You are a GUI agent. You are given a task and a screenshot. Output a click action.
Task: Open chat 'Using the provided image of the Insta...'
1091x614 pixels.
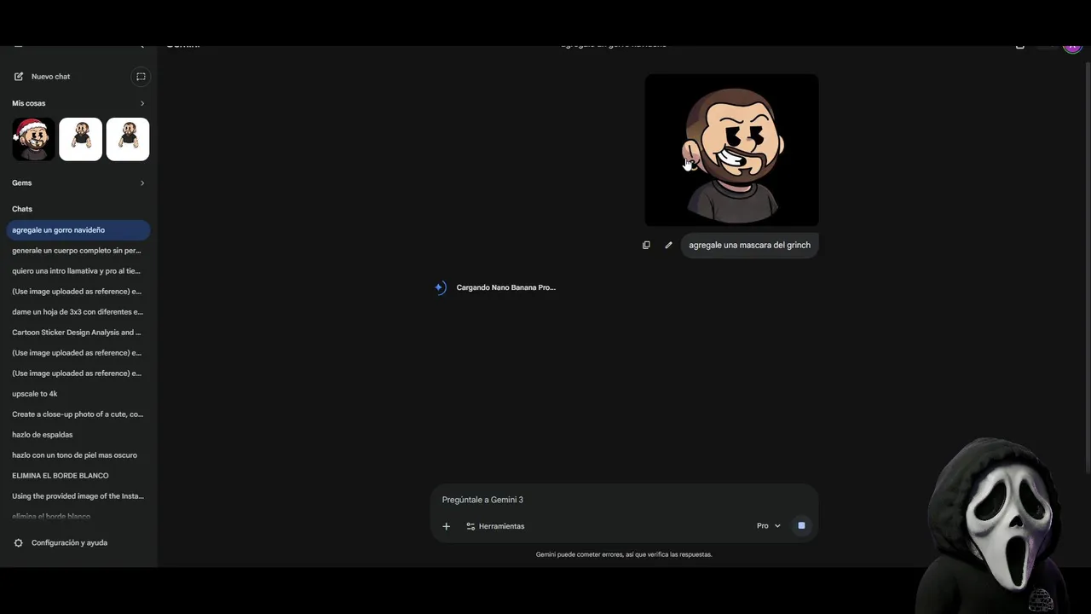pos(78,496)
